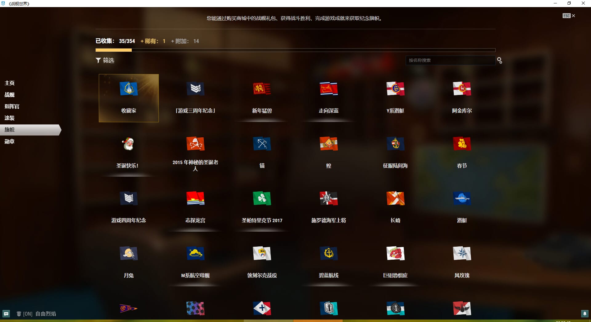Click the 风玫瑰 compass flag
591x322 pixels.
(x=462, y=253)
